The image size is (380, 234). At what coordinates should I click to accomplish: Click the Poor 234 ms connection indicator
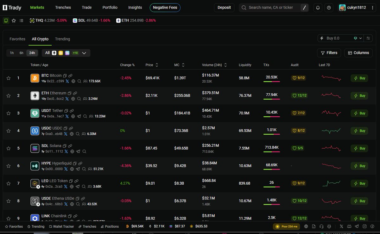(x=286, y=226)
